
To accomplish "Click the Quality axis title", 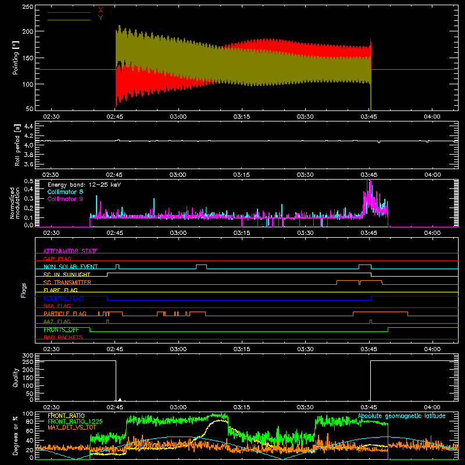I will (16, 377).
